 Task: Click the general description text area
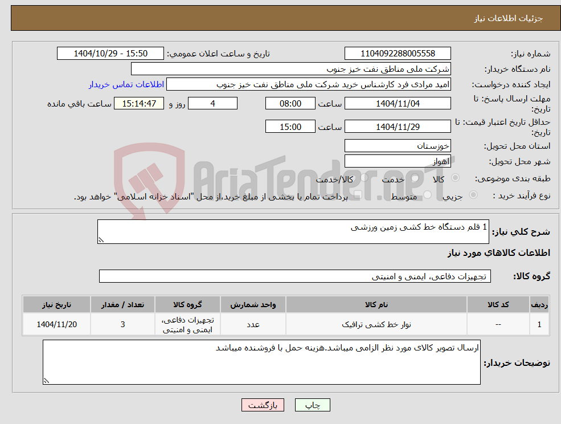pos(293,232)
